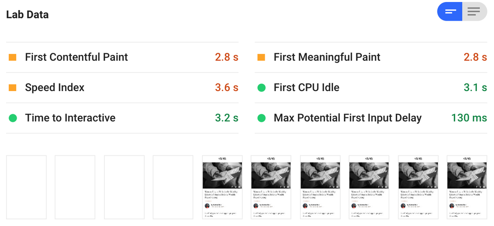This screenshot has width=494, height=226.
Task: Click green circle beside First CPU Idle
Action: pos(261,88)
